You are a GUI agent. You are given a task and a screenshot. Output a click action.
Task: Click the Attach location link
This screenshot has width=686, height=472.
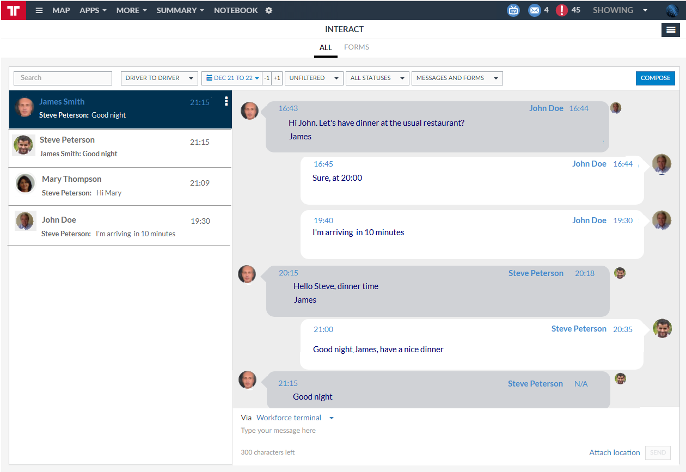pyautogui.click(x=614, y=452)
